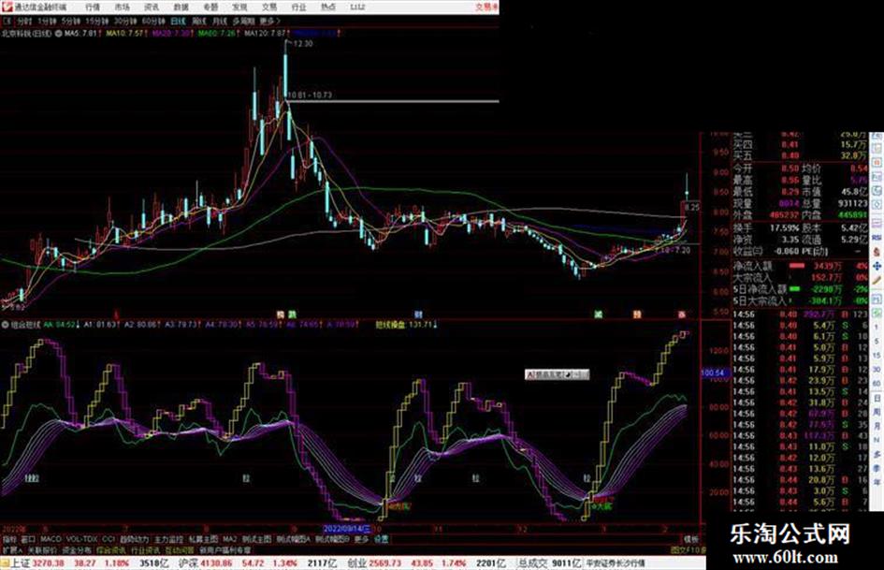Image resolution: width=884 pixels, height=570 pixels.
Task: Open the 行业资讯 tab
Action: 145,549
